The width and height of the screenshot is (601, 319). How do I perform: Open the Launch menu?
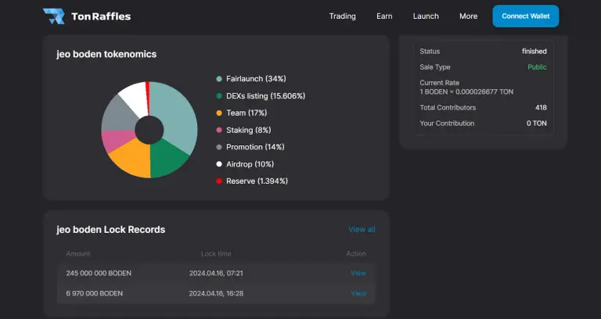coord(426,16)
